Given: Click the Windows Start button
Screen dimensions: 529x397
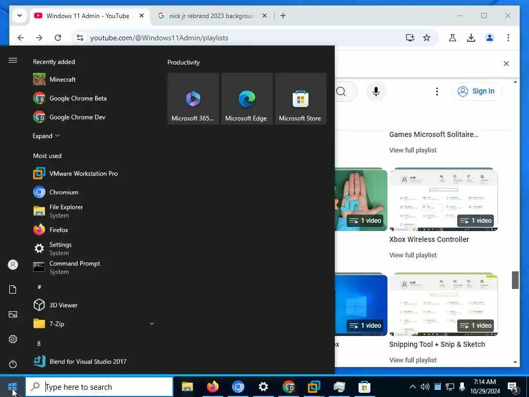Looking at the screenshot, I should tap(12, 387).
